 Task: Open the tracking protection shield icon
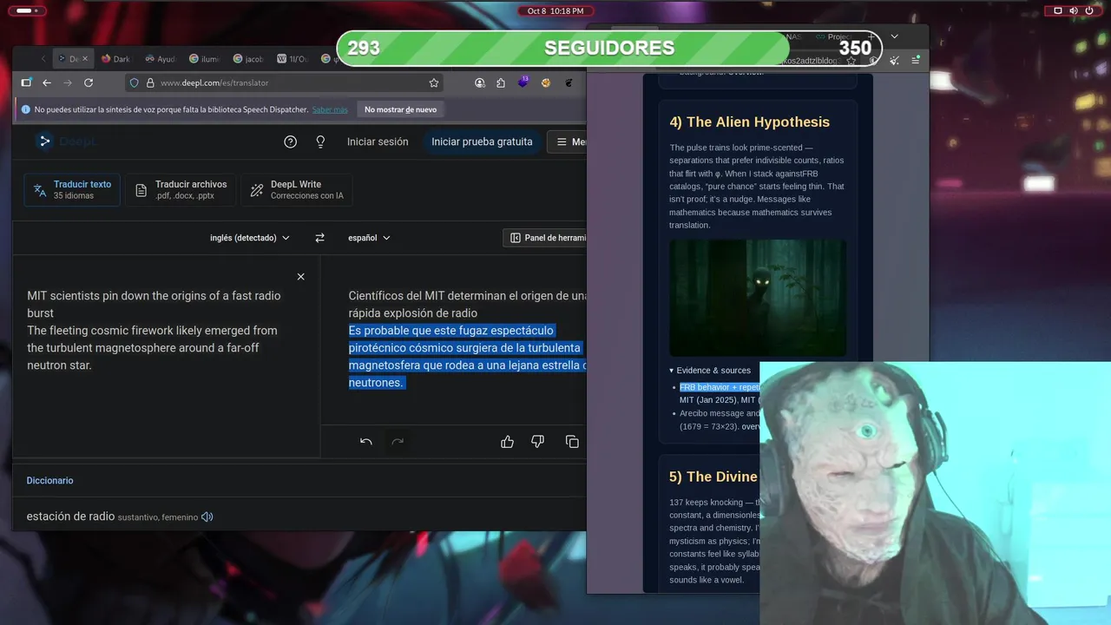[134, 82]
